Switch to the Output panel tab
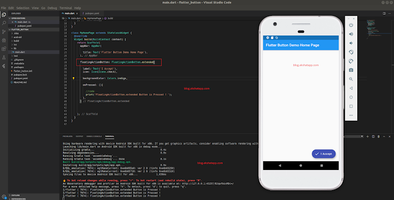Image resolution: width=394 pixels, height=200 pixels. [x=79, y=137]
